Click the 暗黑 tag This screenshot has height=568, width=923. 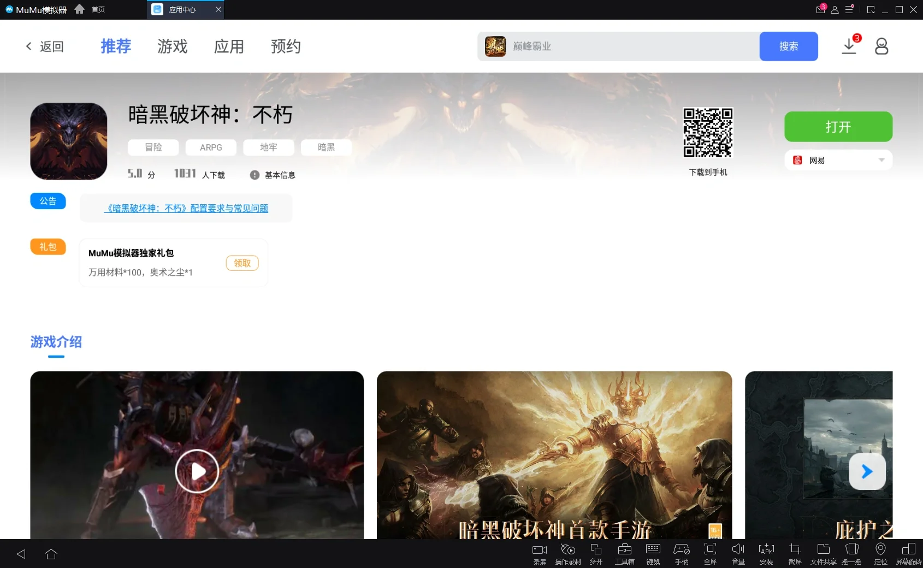[326, 147]
